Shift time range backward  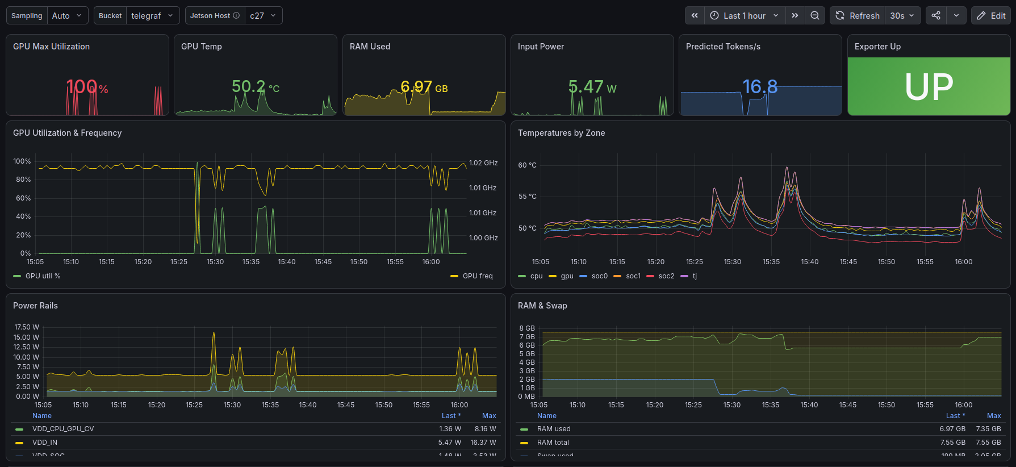[x=695, y=15]
